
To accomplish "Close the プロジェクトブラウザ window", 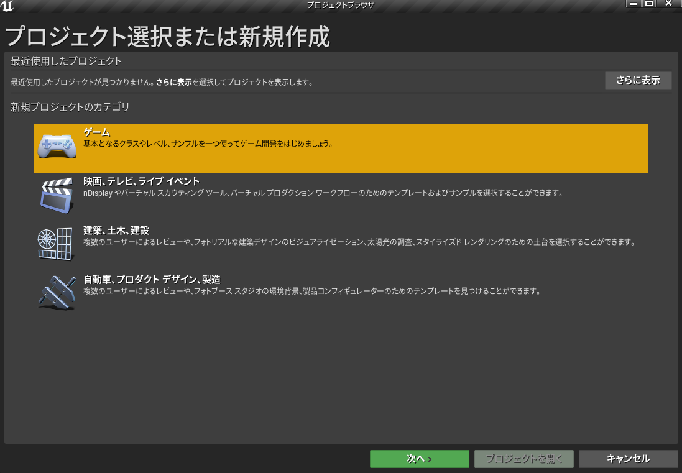I will (x=669, y=4).
